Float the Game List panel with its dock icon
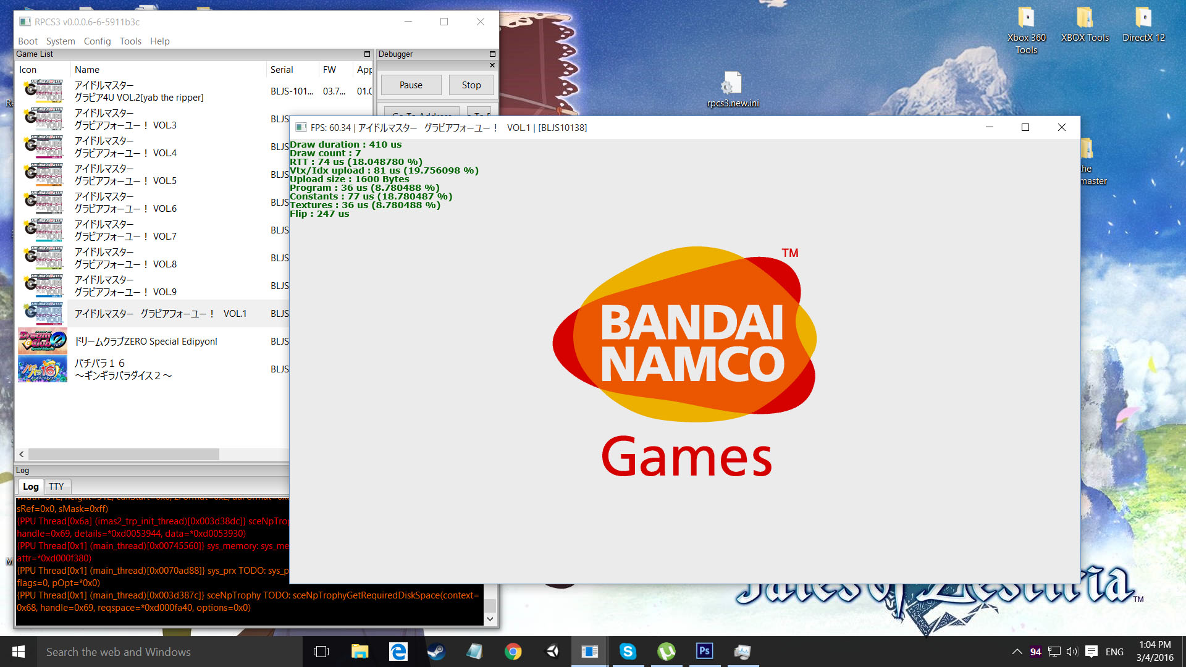The width and height of the screenshot is (1186, 667). point(367,54)
